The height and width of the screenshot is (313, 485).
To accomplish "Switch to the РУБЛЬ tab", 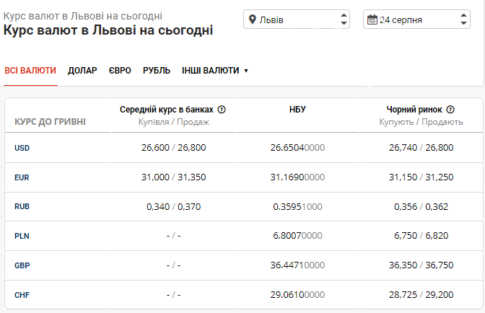I will pyautogui.click(x=157, y=71).
